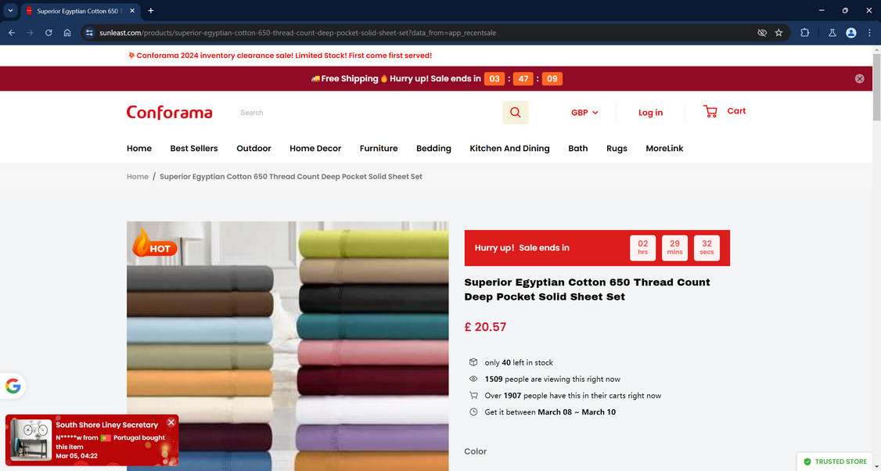Click the South Shore Liney Secretary thumbnail
Screen dimensions: 881x471
pos(31,440)
